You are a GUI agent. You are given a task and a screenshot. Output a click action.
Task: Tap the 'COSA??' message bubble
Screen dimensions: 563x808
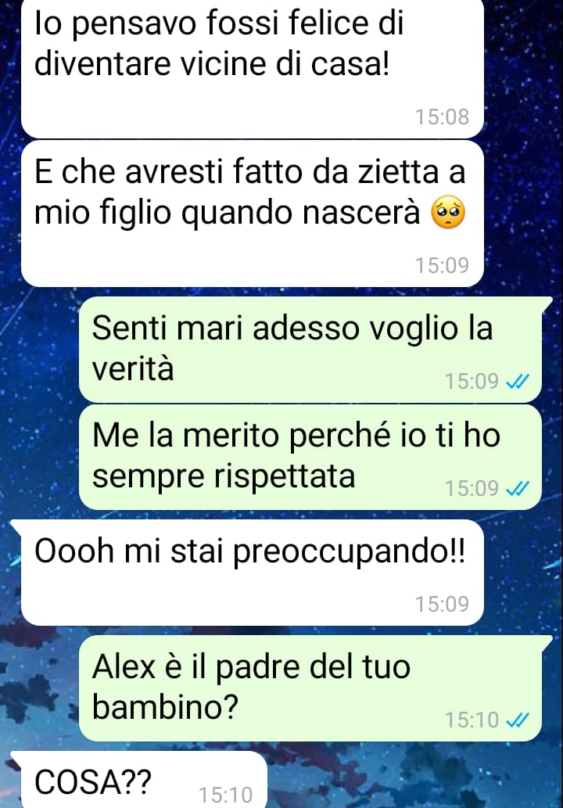click(x=139, y=779)
